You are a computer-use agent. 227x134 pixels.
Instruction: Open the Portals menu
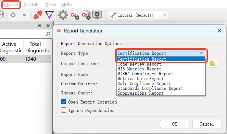coord(32,5)
